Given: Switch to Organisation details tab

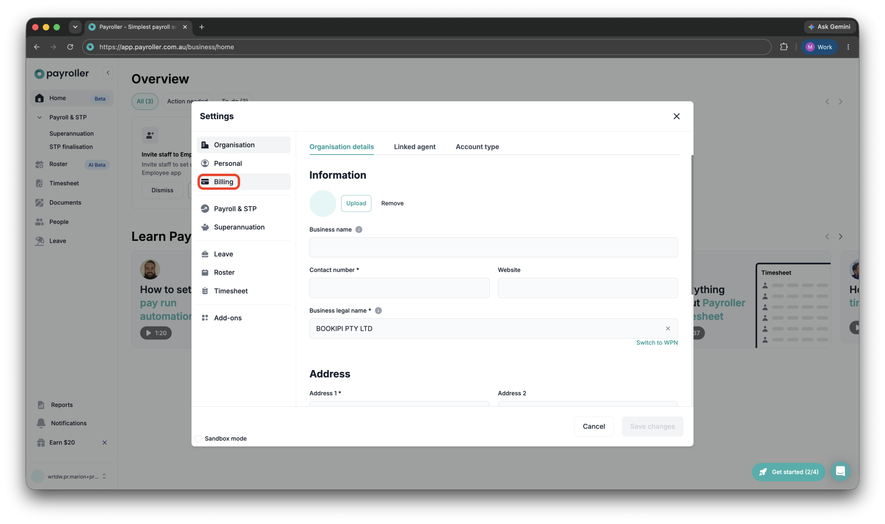Looking at the screenshot, I should (x=341, y=147).
